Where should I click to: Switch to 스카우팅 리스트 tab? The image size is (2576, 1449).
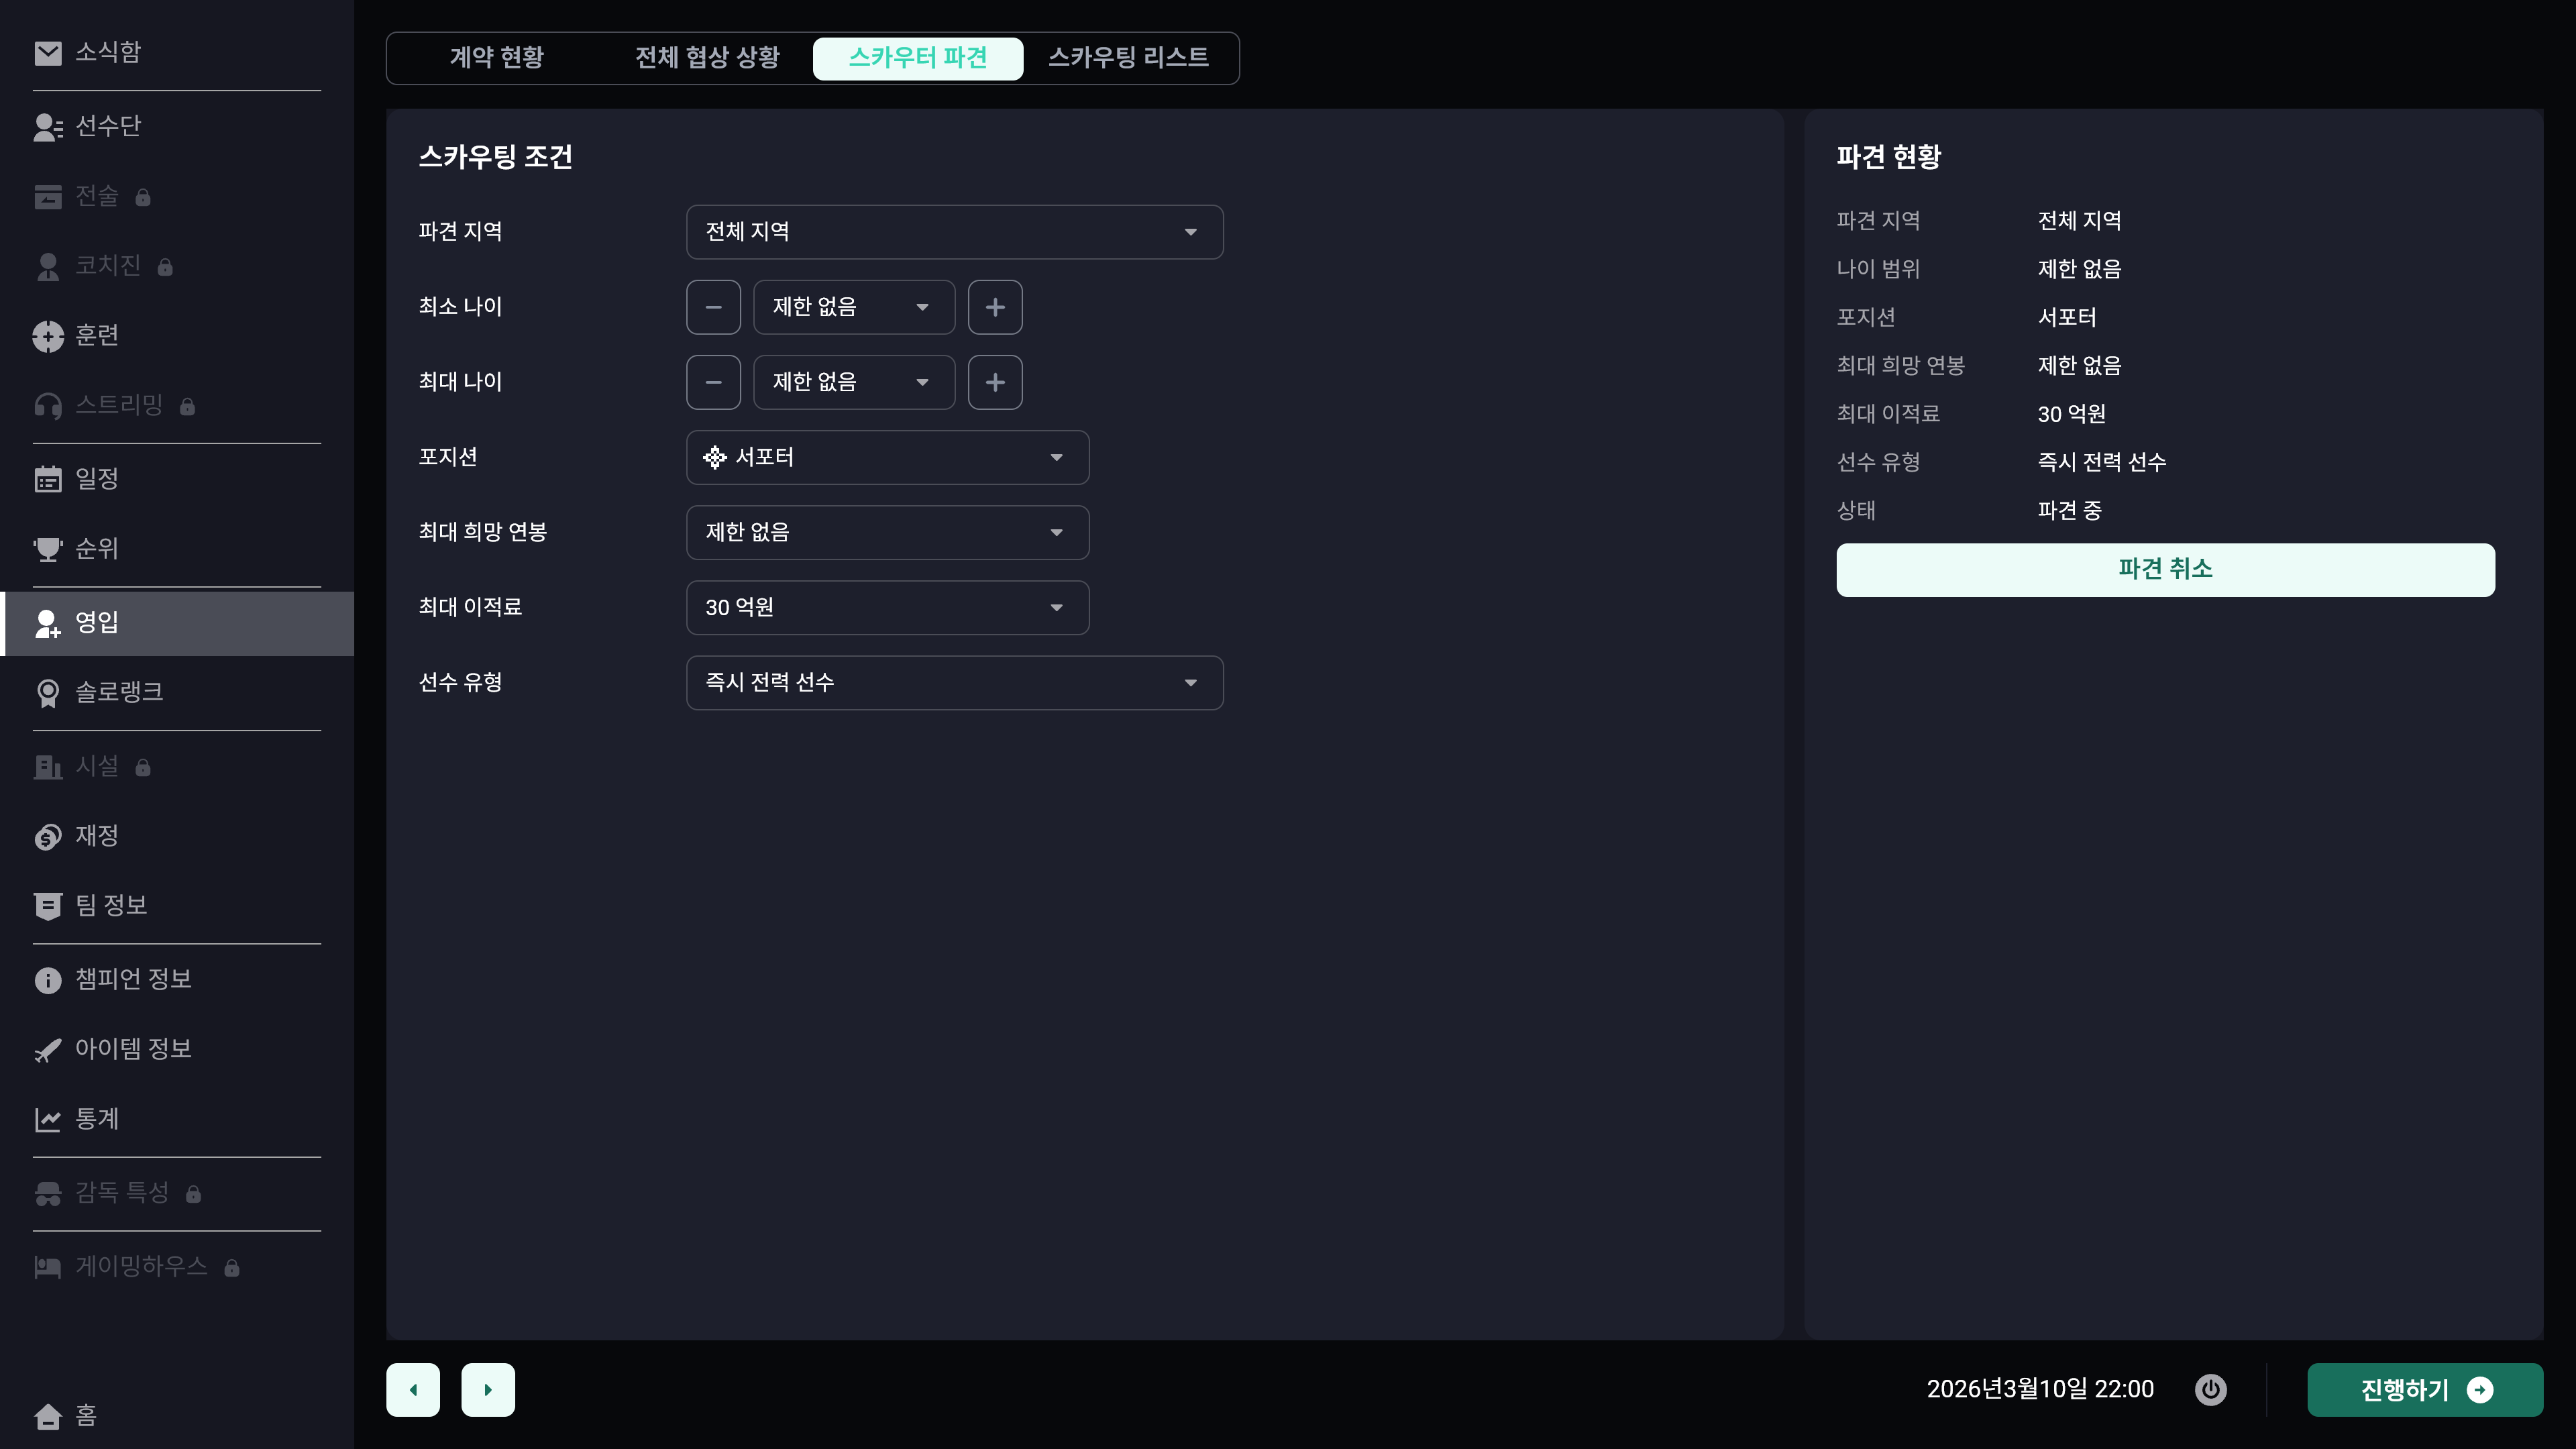click(1128, 58)
